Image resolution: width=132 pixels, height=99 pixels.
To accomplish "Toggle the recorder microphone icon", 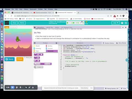I will pos(20,87).
